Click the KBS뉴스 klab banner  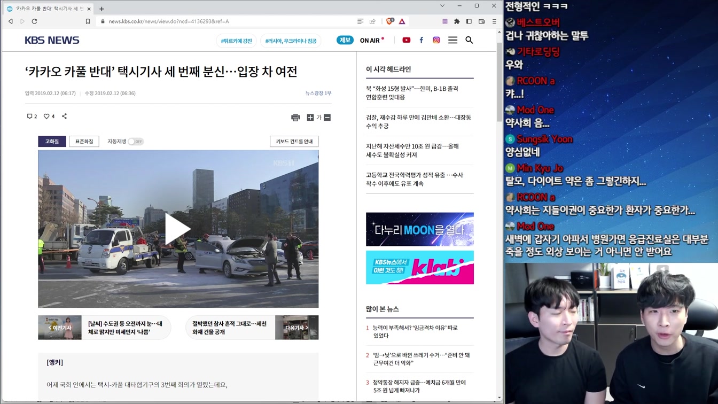pos(420,267)
